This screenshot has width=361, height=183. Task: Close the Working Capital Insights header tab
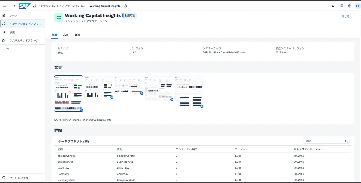(126, 6)
